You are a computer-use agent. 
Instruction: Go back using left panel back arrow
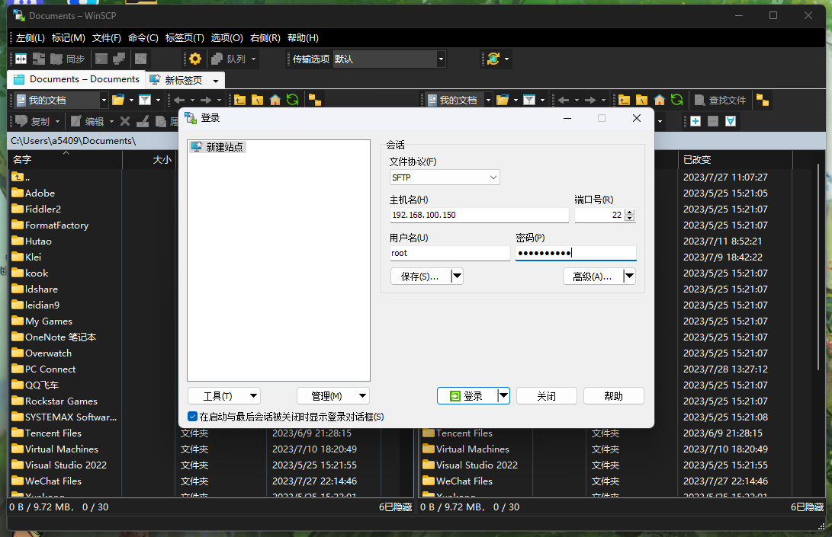pyautogui.click(x=179, y=100)
